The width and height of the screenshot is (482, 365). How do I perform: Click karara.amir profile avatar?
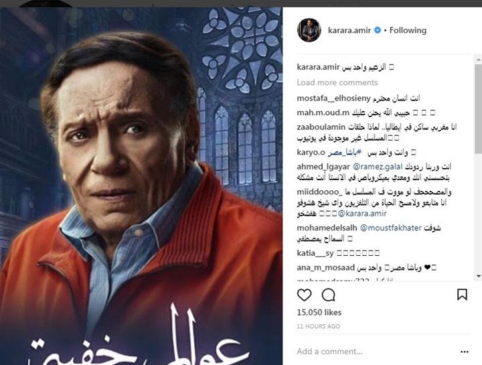pos(309,30)
